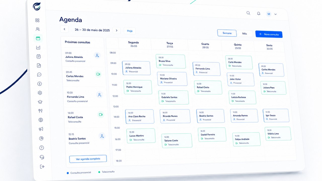Image resolution: width=322 pixels, height=181 pixels.
Task: Open Bruno Silva 08:30 appointment
Action: 171,61
